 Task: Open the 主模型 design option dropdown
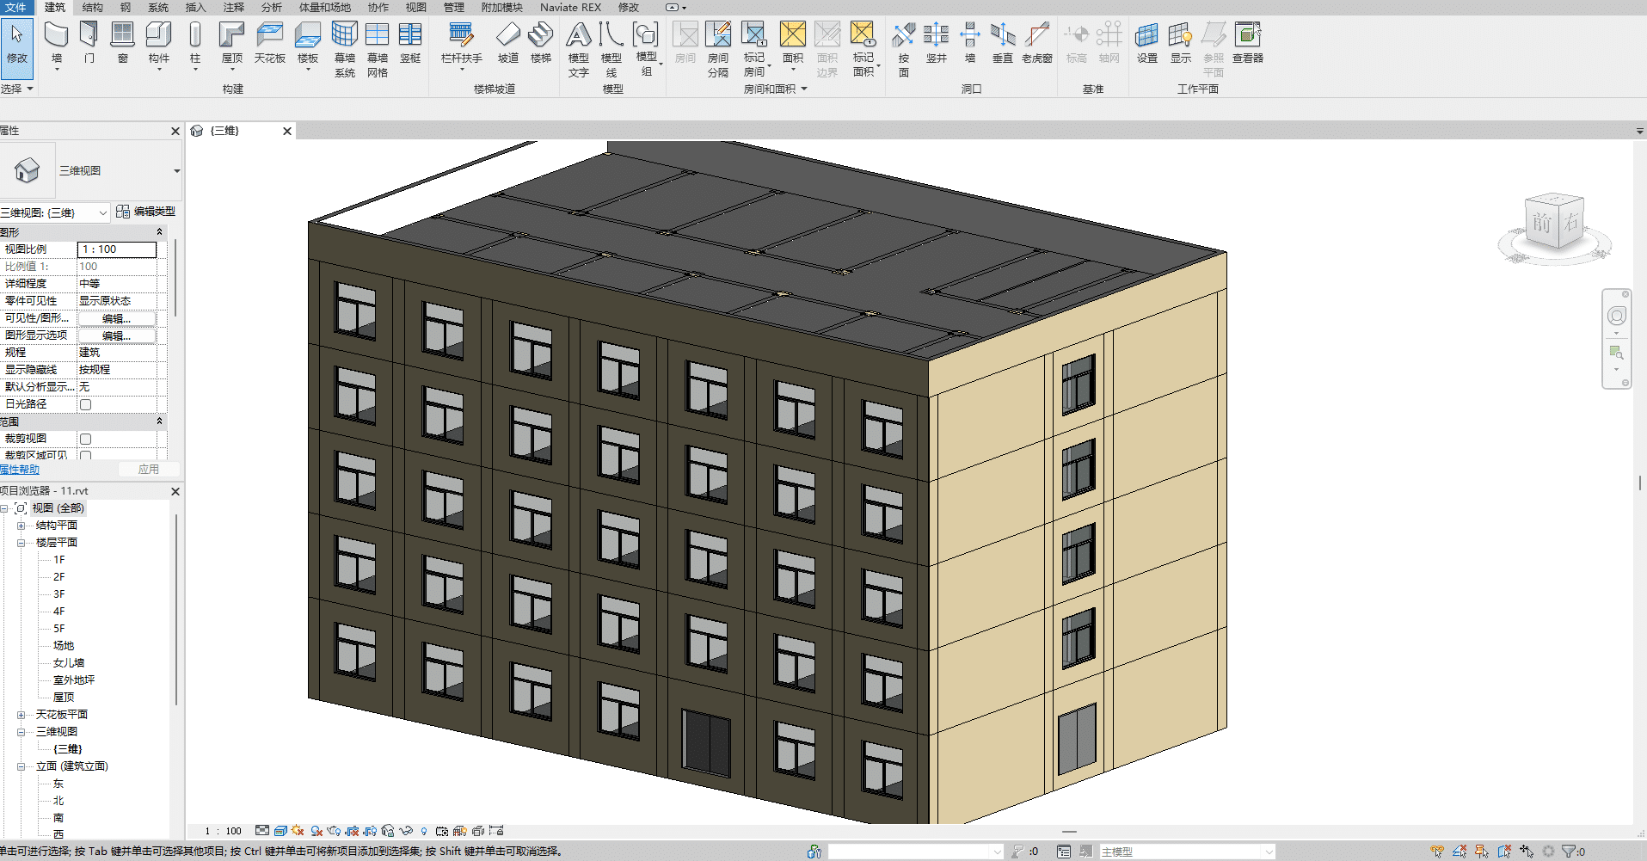(1269, 852)
